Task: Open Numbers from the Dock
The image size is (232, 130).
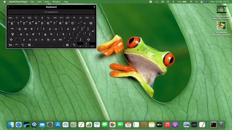Action: [x=89, y=125]
